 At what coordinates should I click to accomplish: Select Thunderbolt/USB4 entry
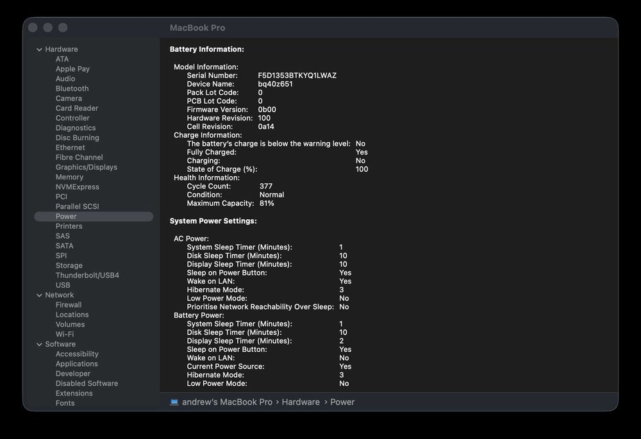pyautogui.click(x=87, y=275)
